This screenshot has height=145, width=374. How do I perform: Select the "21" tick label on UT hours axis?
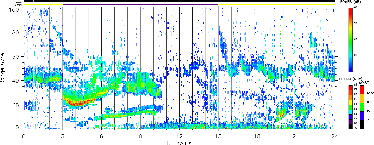point(296,137)
